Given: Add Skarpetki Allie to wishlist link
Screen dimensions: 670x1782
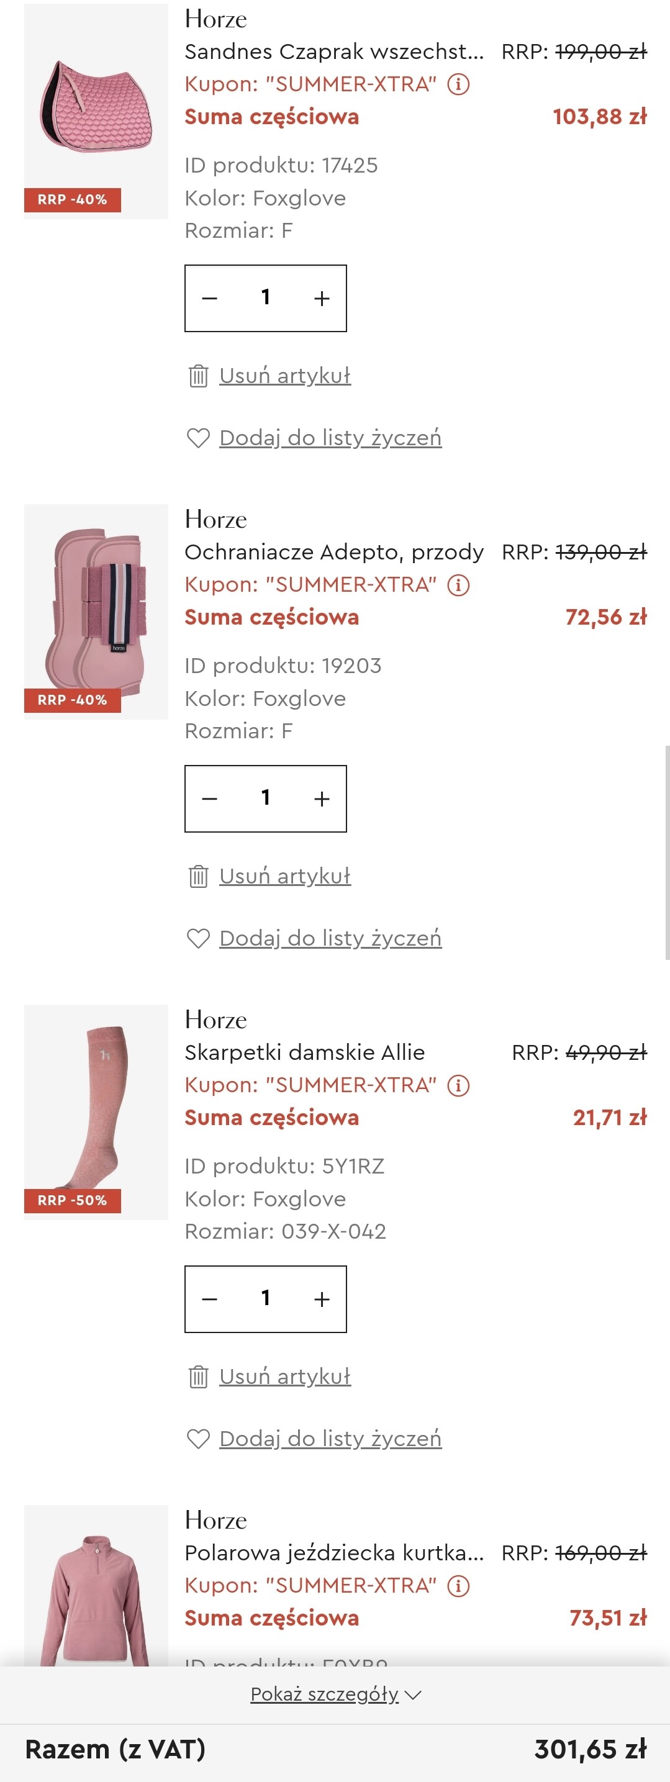Looking at the screenshot, I should [x=330, y=1439].
